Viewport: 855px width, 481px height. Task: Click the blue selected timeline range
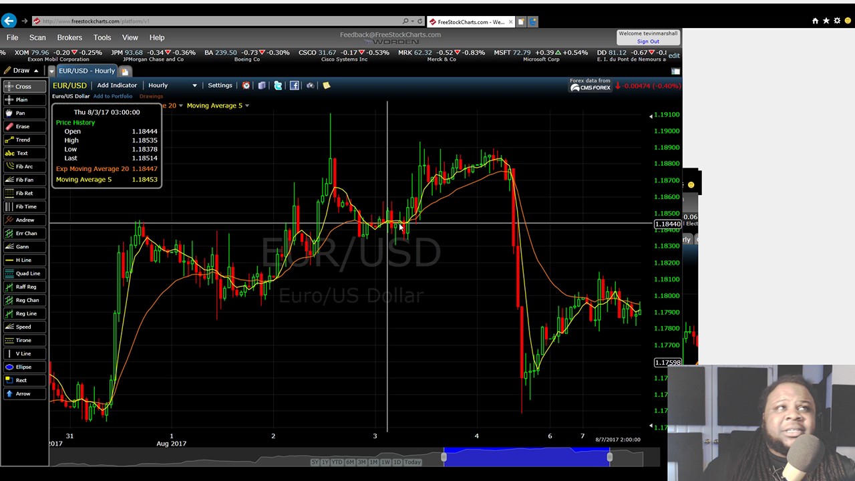[526, 457]
